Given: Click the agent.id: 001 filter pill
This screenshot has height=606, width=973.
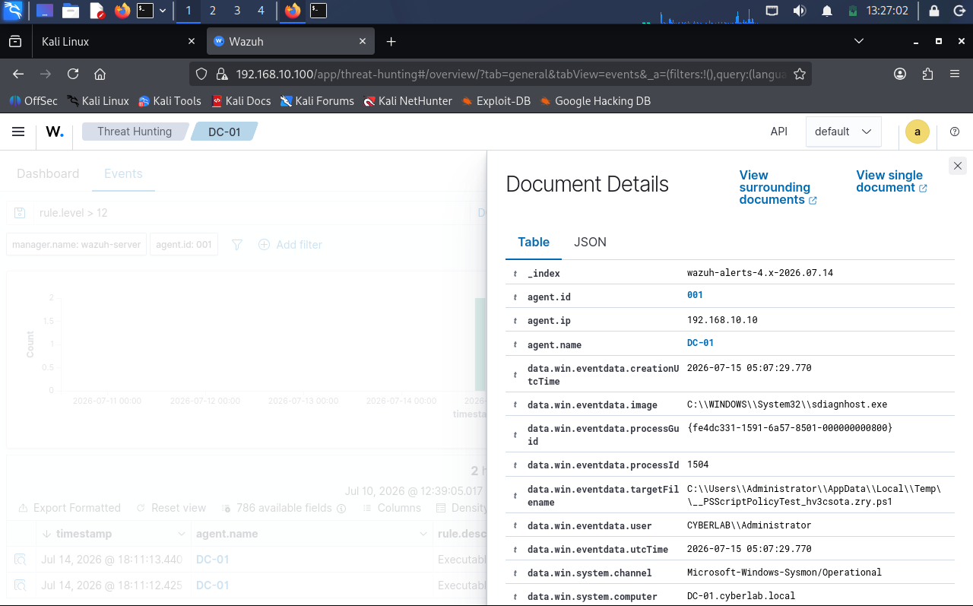Looking at the screenshot, I should click(x=184, y=245).
